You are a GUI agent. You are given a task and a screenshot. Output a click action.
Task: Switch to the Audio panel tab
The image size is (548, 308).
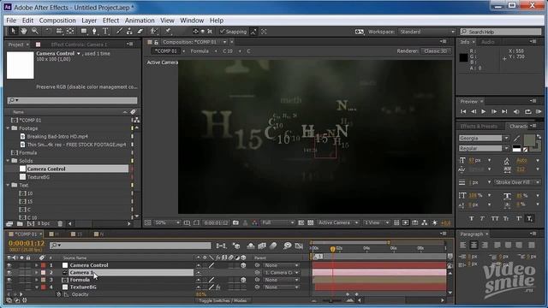[x=488, y=42]
